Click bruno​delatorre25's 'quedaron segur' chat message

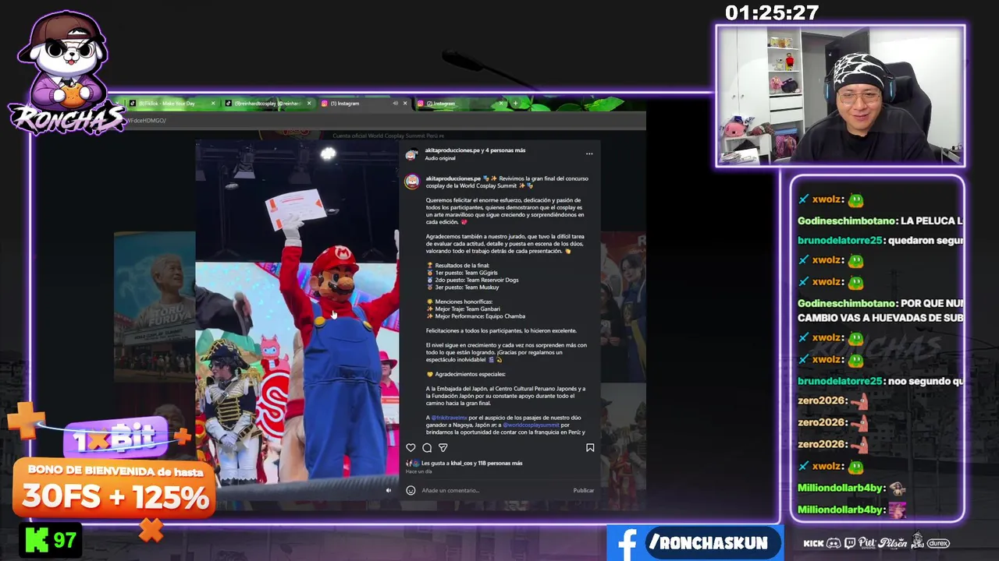[880, 240]
